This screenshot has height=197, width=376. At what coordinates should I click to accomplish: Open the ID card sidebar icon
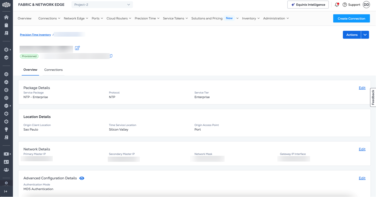click(6, 162)
